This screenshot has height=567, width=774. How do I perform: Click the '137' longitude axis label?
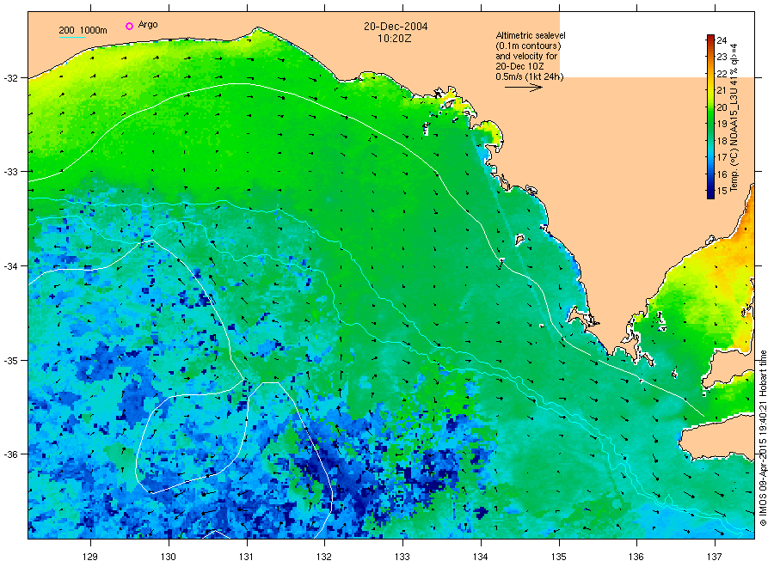715,557
